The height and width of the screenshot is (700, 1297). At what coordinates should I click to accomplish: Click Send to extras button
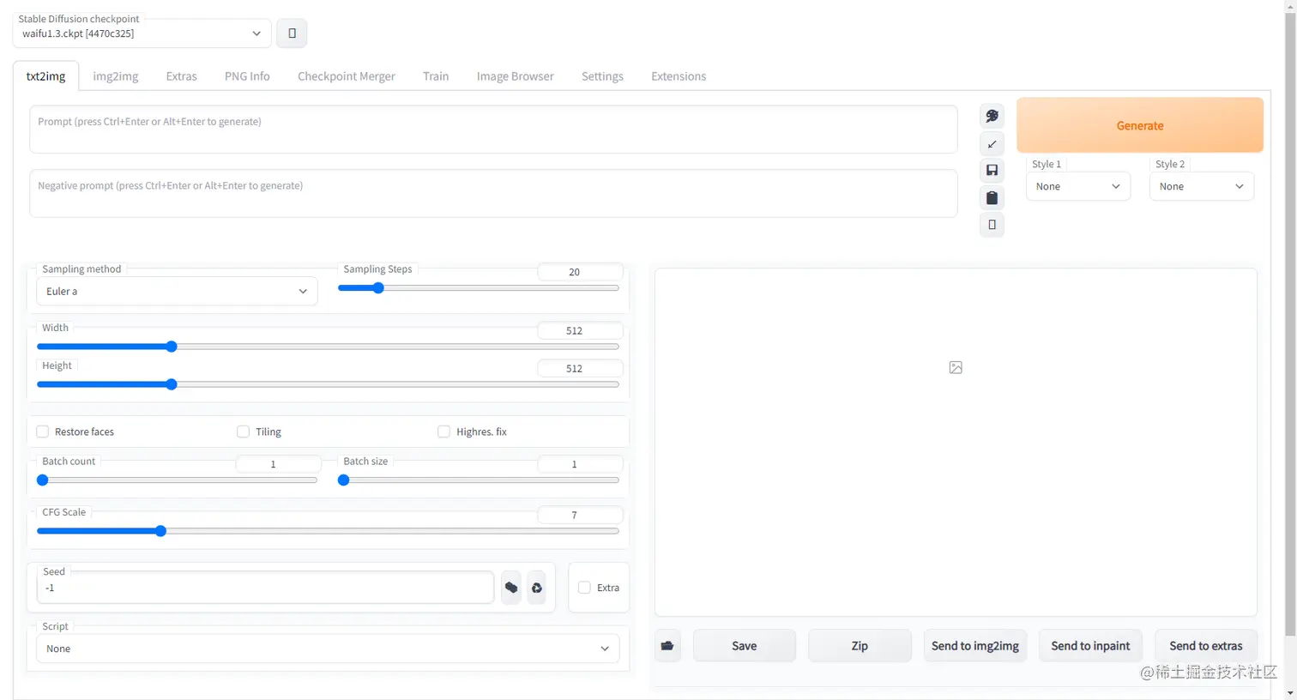click(x=1206, y=646)
